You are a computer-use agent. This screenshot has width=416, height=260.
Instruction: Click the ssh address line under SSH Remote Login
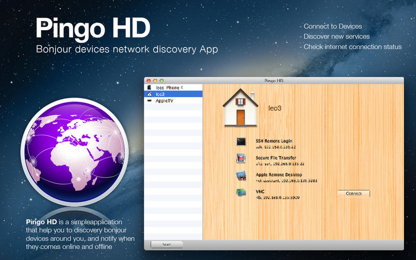tap(276, 147)
